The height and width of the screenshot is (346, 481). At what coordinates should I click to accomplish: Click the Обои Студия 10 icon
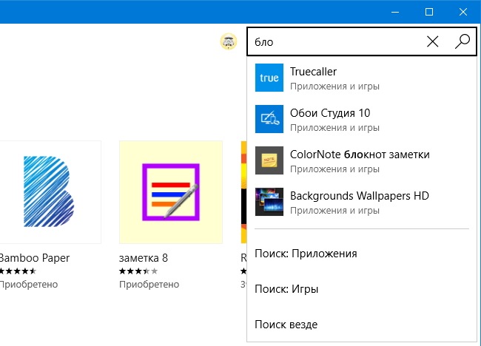tap(269, 119)
